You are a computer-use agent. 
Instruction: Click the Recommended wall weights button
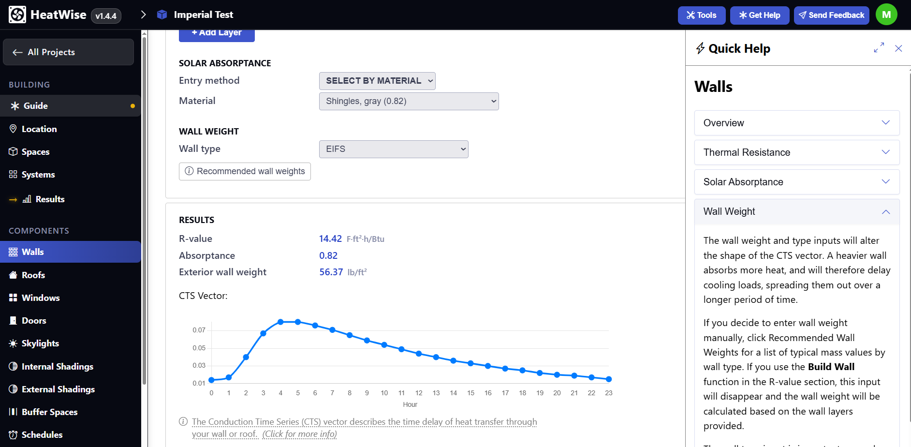coord(245,171)
